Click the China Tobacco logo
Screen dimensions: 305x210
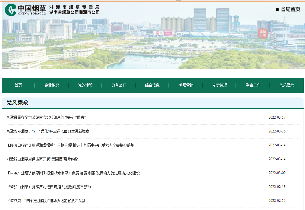(x=26, y=10)
